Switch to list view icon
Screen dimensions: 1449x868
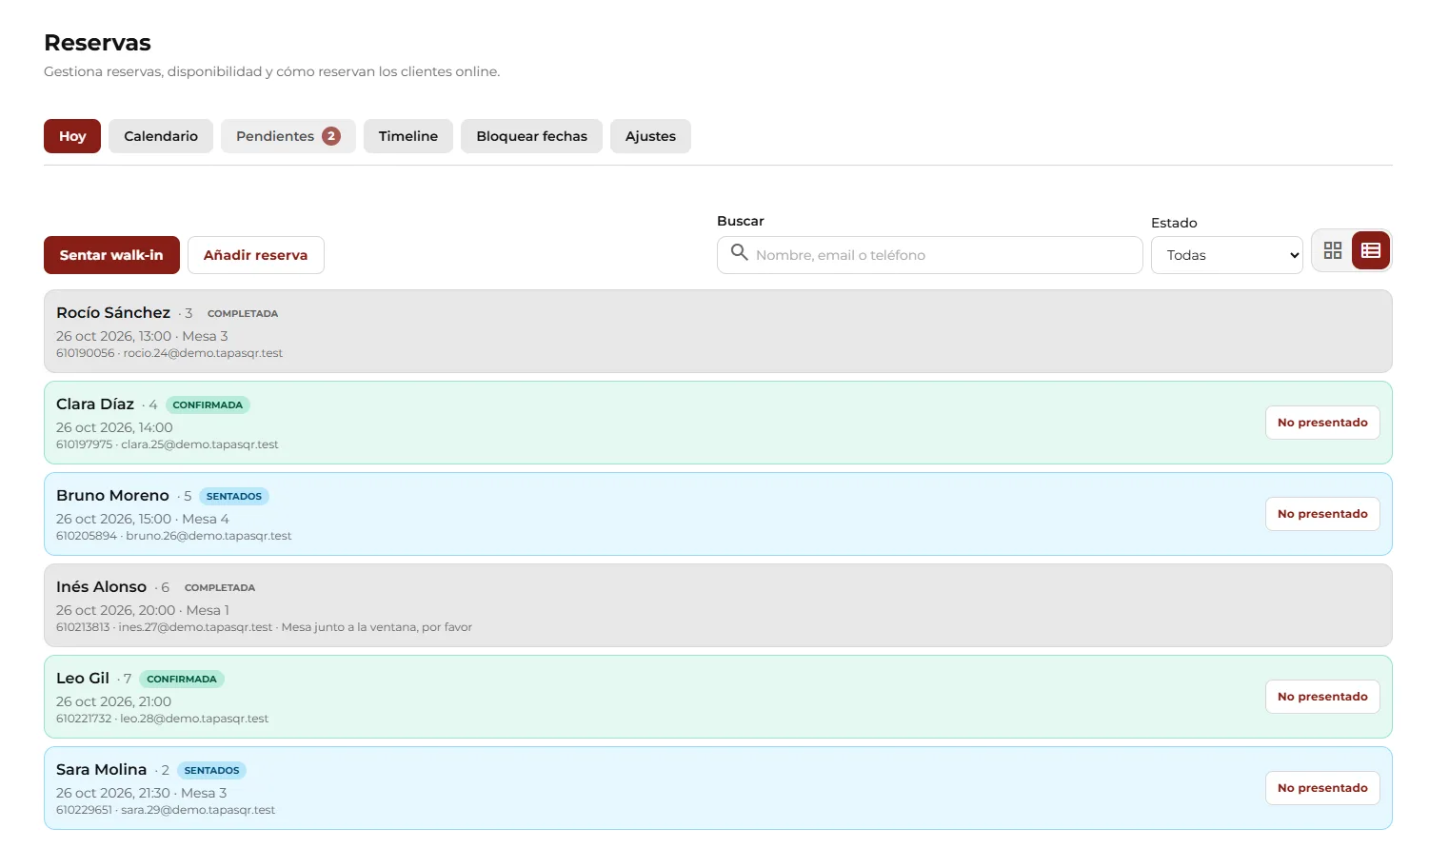1371,250
